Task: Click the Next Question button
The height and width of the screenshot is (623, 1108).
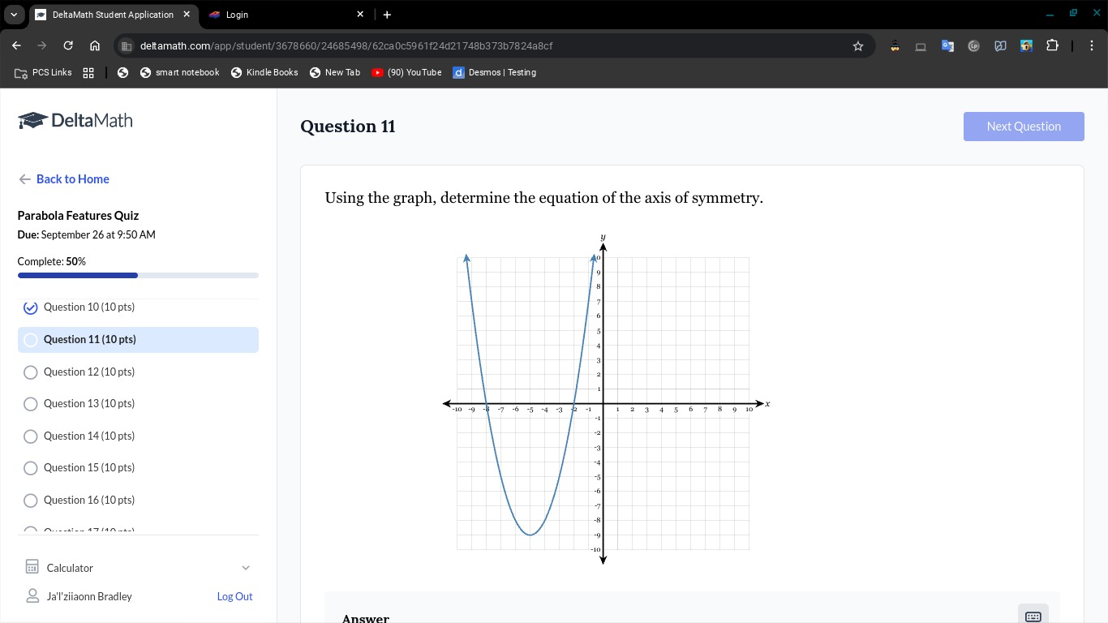Action: [x=1024, y=127]
